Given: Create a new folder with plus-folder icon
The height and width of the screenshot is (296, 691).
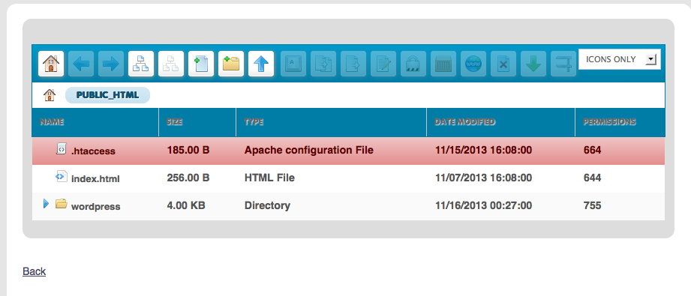Looking at the screenshot, I should [231, 64].
